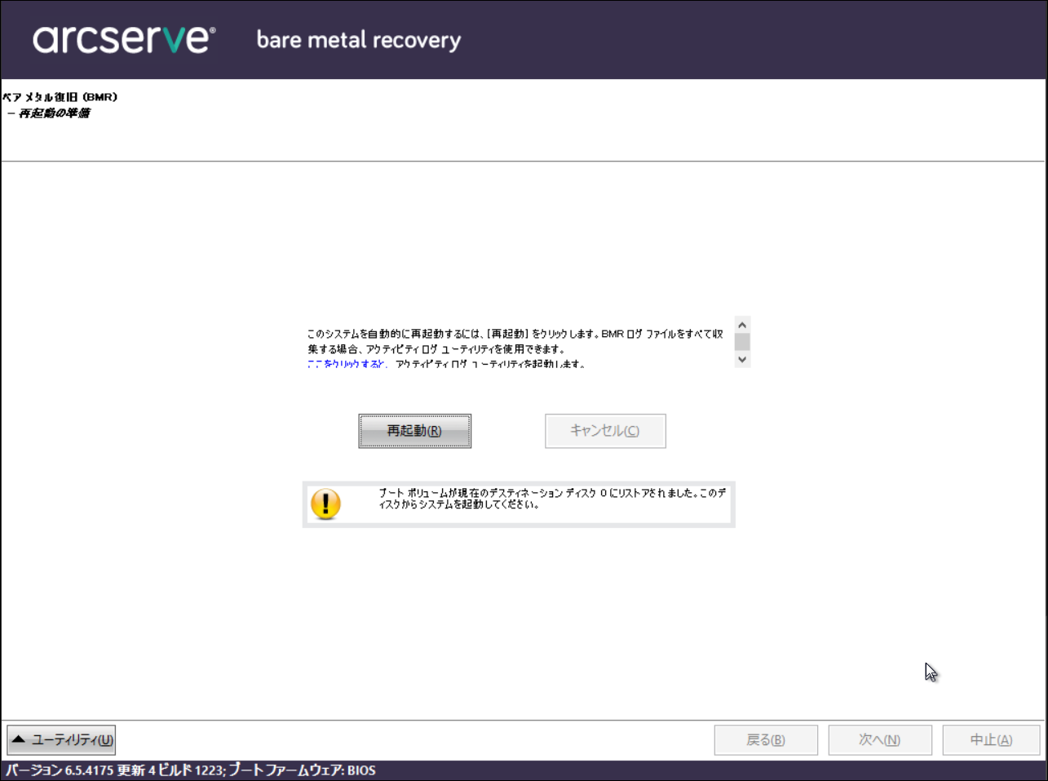Image resolution: width=1048 pixels, height=781 pixels.
Task: Click the 中止(A) abort button
Action: click(x=992, y=740)
